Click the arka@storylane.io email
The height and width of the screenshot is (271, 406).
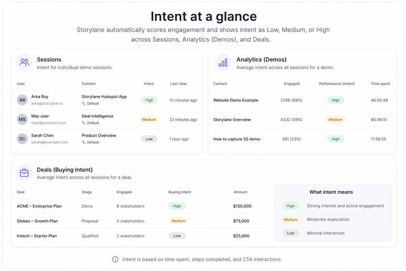[47, 103]
